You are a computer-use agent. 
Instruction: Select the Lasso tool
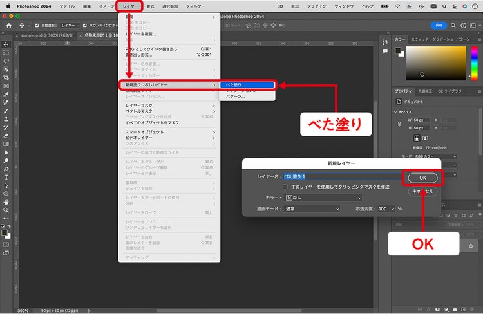pyautogui.click(x=6, y=61)
